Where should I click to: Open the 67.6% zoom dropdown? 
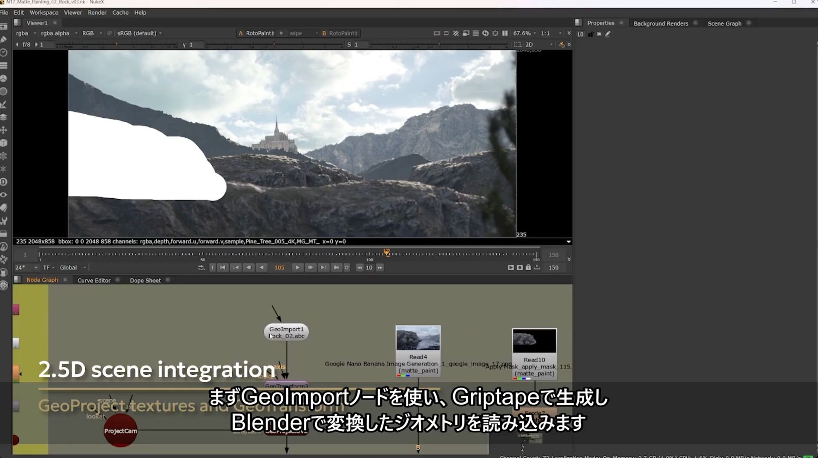coord(524,33)
